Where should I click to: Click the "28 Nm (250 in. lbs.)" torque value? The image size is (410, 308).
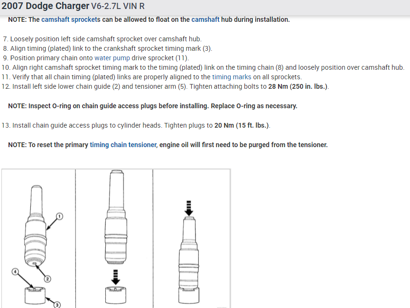(298, 86)
